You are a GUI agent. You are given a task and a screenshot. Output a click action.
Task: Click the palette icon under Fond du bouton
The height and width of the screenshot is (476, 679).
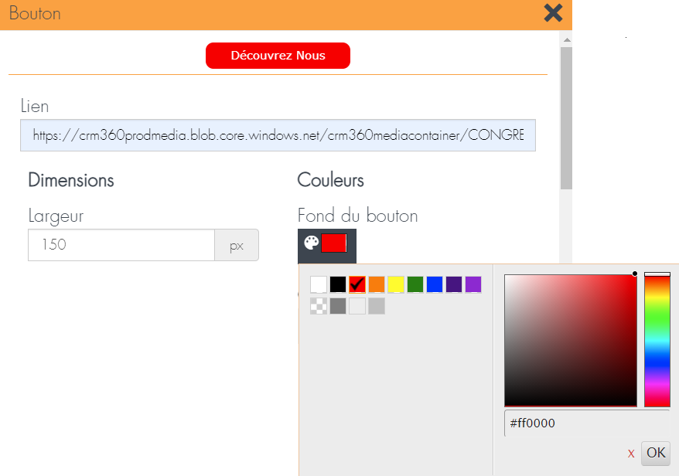pos(311,243)
